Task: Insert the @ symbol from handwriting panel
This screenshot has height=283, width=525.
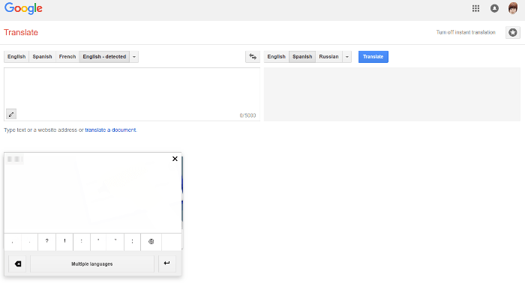Action: (151, 242)
